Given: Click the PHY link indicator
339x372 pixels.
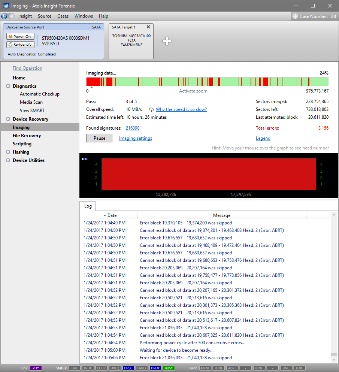Looking at the screenshot, I should tap(36, 368).
